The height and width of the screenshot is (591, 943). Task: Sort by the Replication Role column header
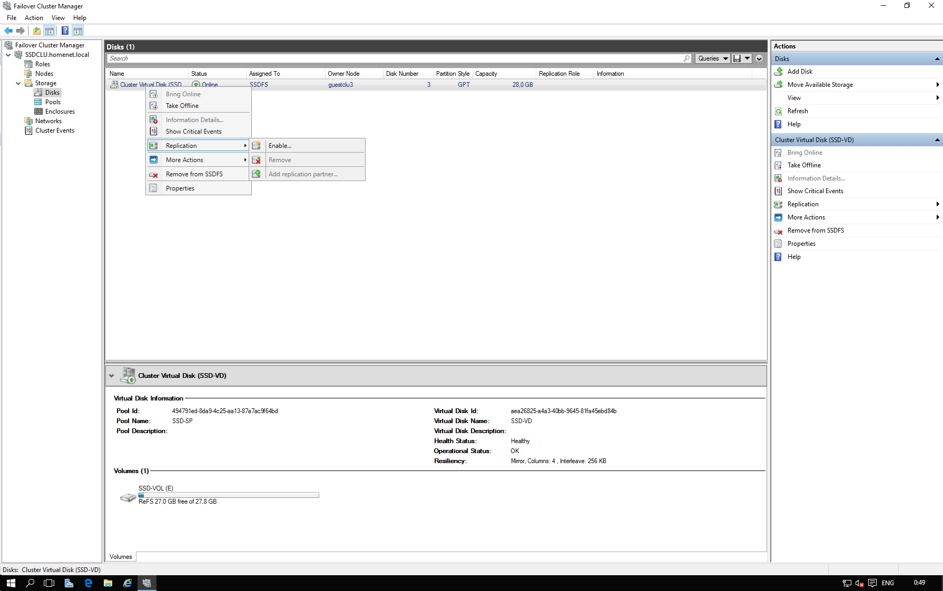click(565, 74)
